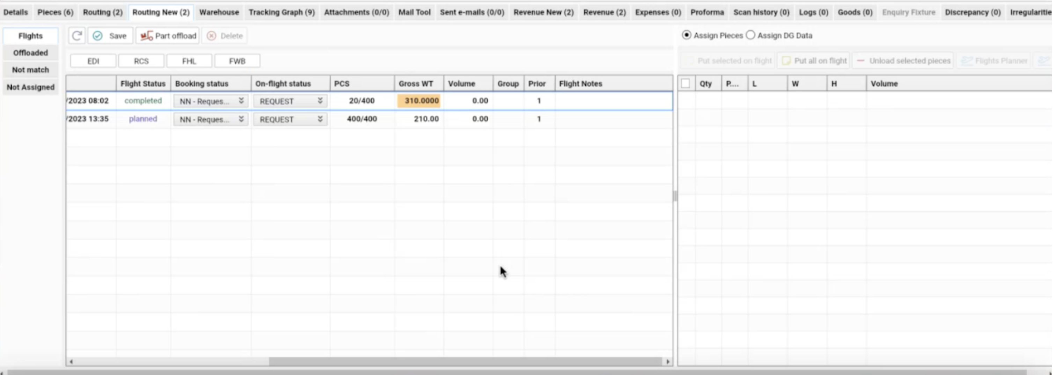
Task: Click the refresh icon in the toolbar
Action: 77,36
